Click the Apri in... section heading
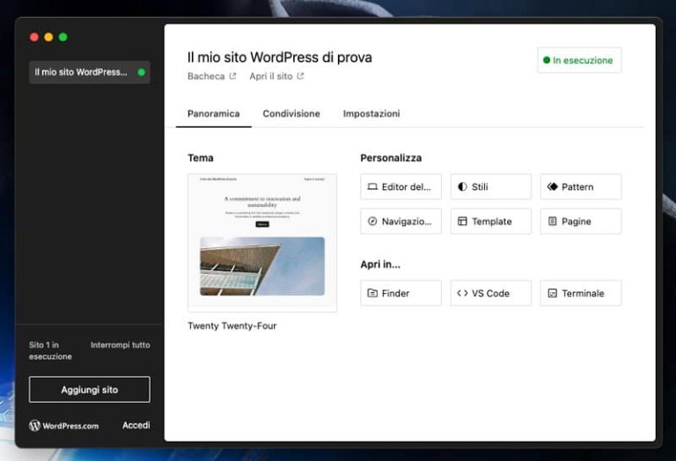 click(380, 265)
